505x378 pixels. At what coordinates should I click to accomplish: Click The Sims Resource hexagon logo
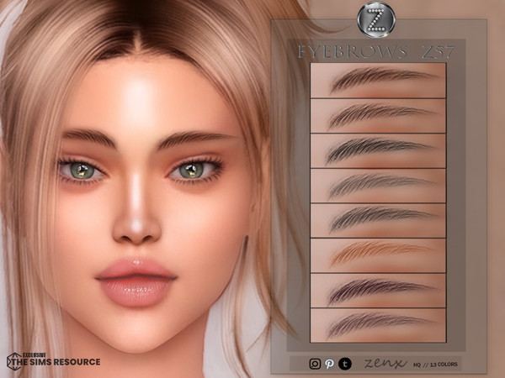[x=16, y=361]
